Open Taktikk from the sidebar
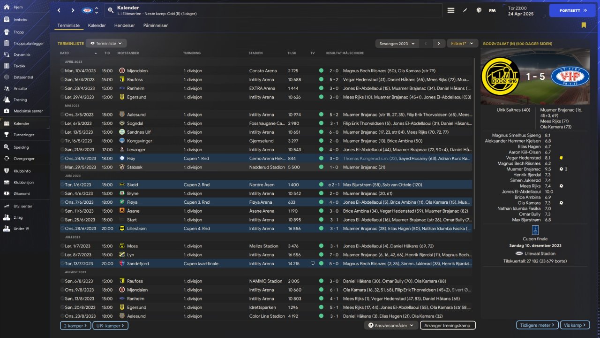This screenshot has height=338, width=600. (20, 66)
